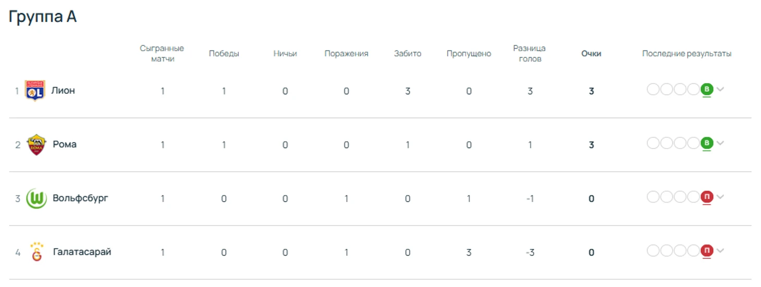
Task: Expand Roma's recent results chevron
Action: (x=720, y=143)
